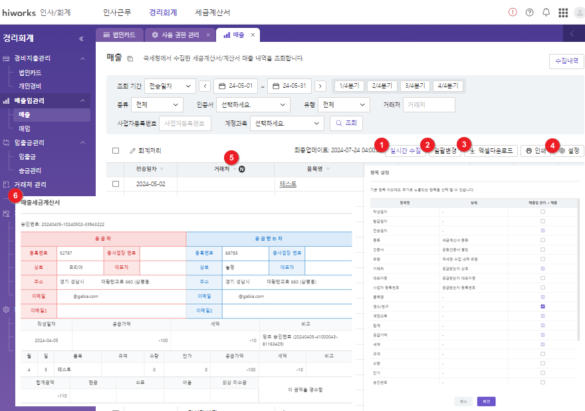Open the notifications bell
This screenshot has height=411, width=585.
tap(546, 13)
